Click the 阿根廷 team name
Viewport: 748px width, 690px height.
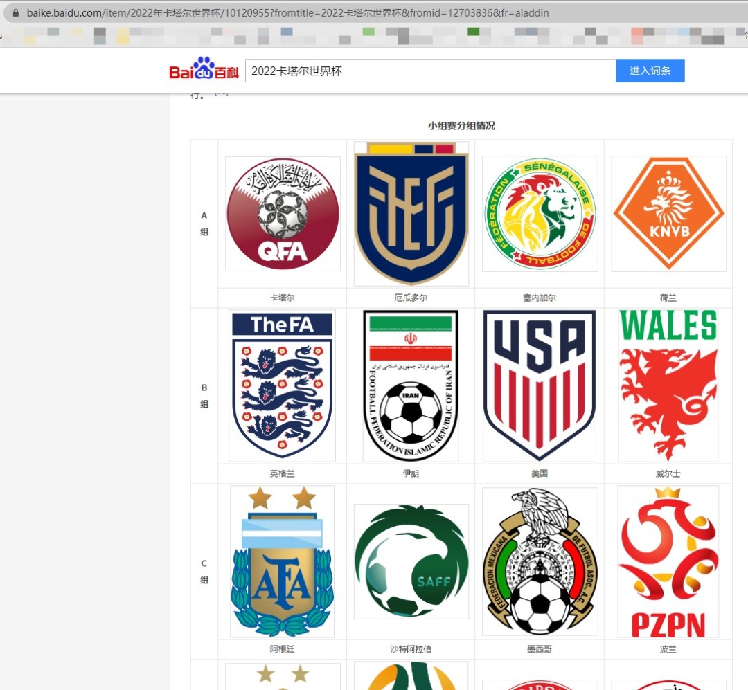pos(283,649)
